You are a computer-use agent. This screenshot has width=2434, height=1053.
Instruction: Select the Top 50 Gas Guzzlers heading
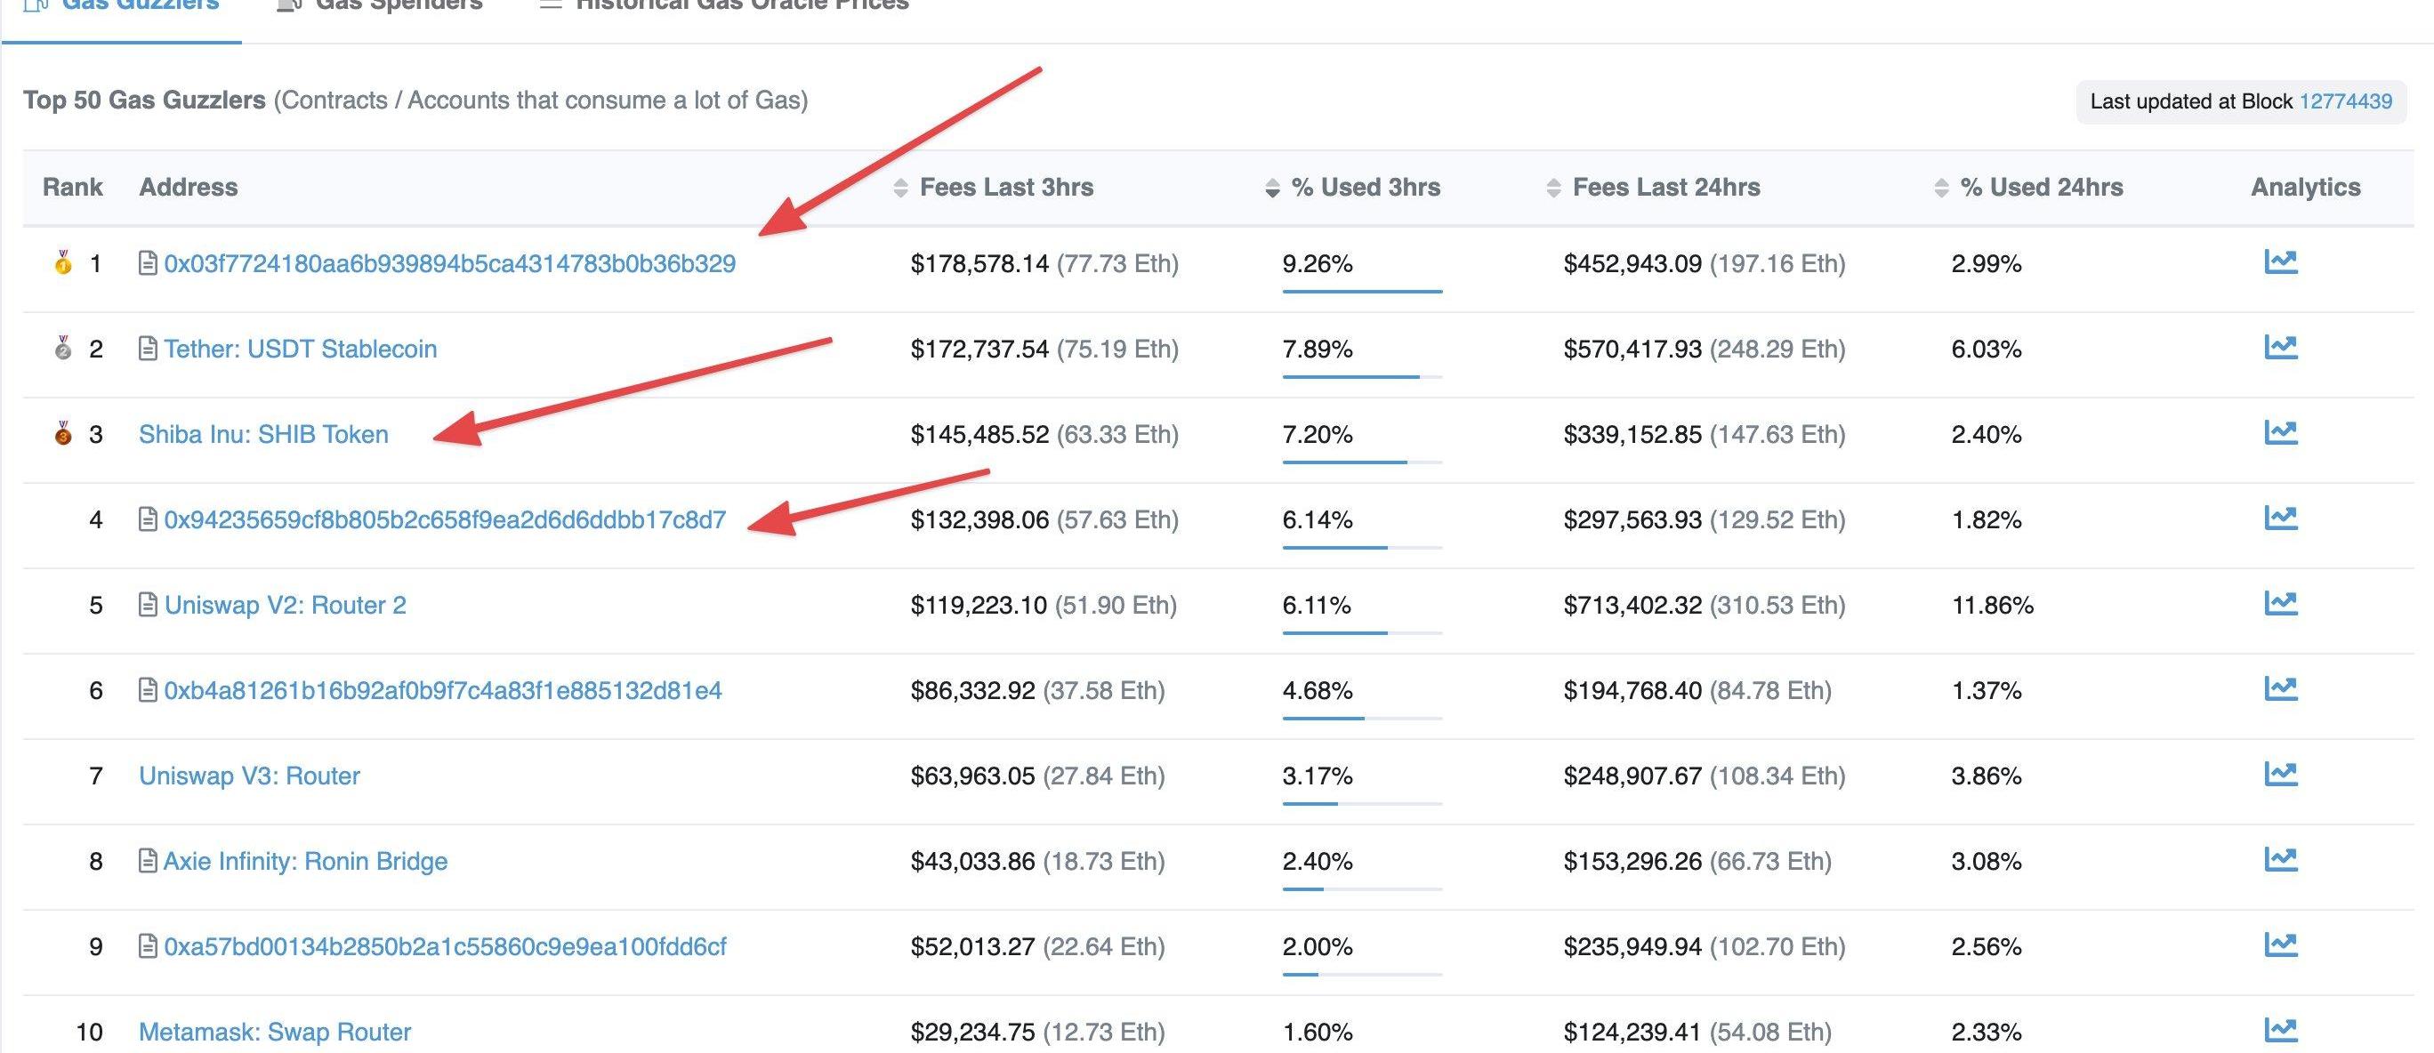[145, 100]
